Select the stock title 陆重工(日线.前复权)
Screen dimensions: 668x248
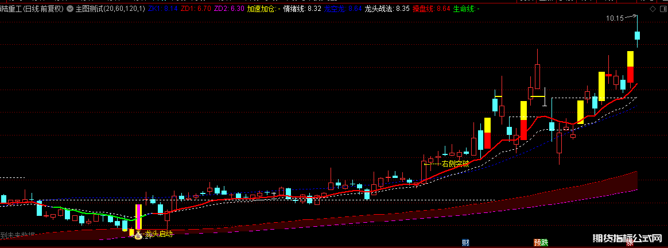32,9
